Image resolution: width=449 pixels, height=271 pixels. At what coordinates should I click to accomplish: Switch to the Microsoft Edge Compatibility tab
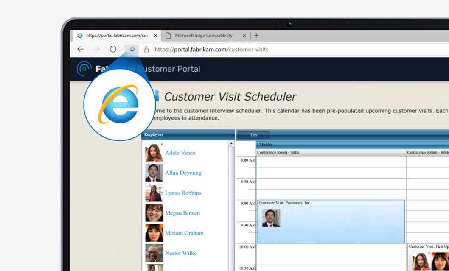click(203, 36)
